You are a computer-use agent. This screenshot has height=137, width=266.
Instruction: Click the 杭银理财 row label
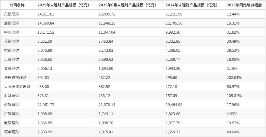point(12,50)
